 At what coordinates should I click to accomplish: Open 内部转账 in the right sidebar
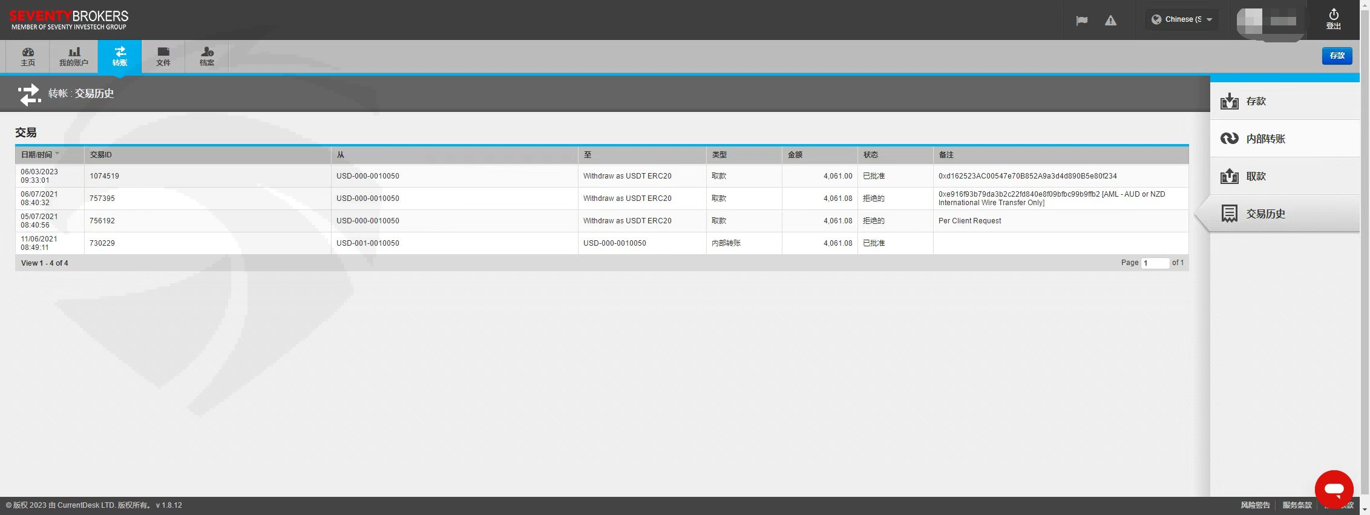1285,139
